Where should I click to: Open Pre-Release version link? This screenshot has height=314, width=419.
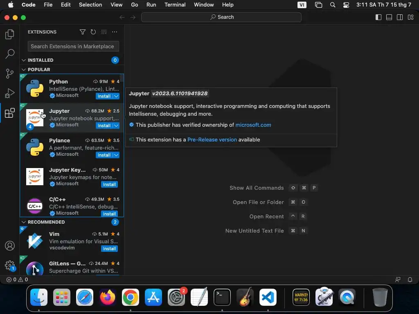coord(212,140)
